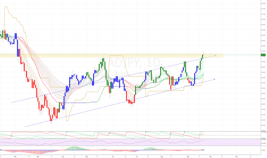267x158 pixels.
Task: Click the 89.000 price axis label
Action: pos(263,35)
